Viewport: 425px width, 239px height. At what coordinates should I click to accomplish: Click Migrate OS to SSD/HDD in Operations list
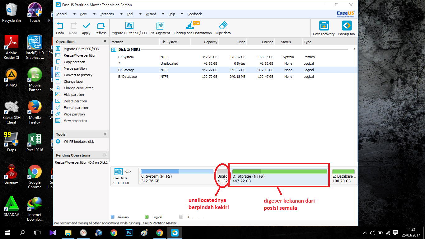coord(81,49)
